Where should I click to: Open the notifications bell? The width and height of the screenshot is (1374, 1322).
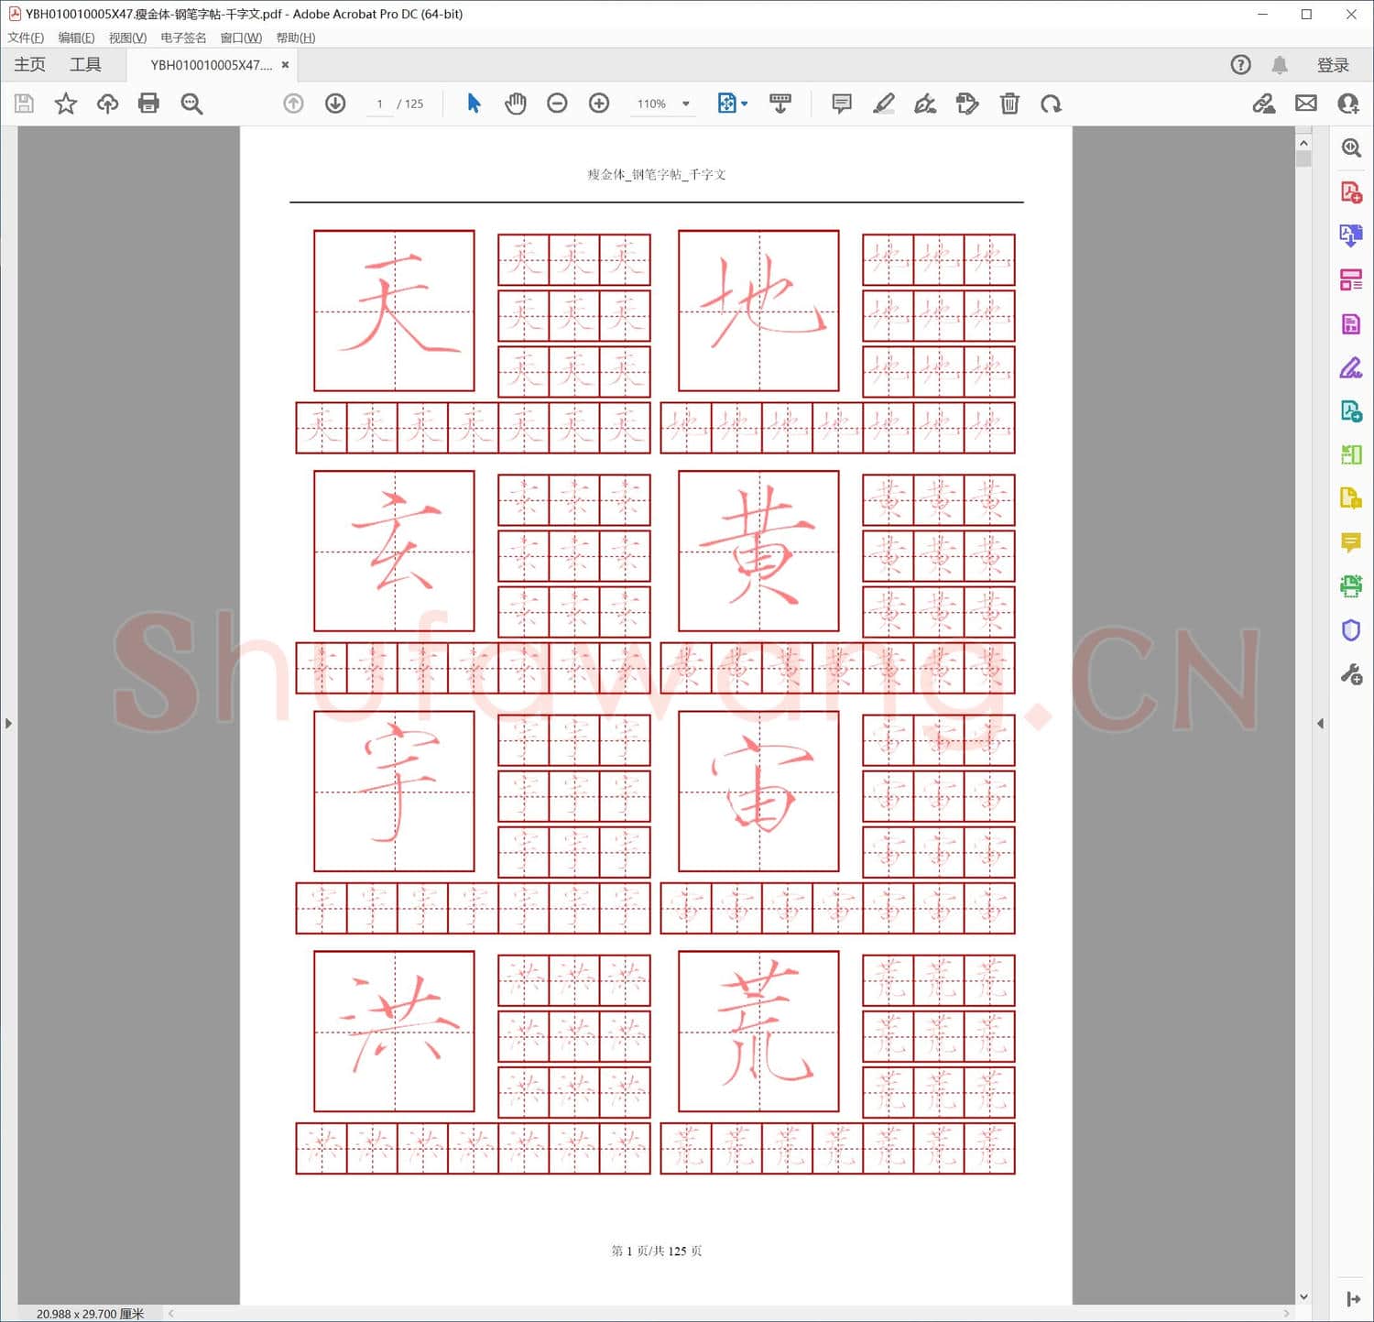click(1280, 65)
